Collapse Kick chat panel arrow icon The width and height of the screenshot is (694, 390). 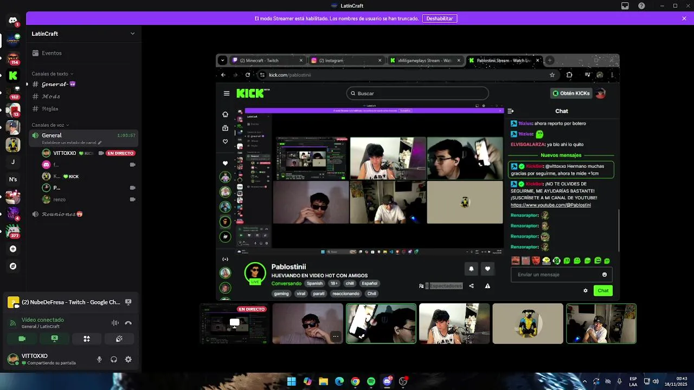pos(511,111)
